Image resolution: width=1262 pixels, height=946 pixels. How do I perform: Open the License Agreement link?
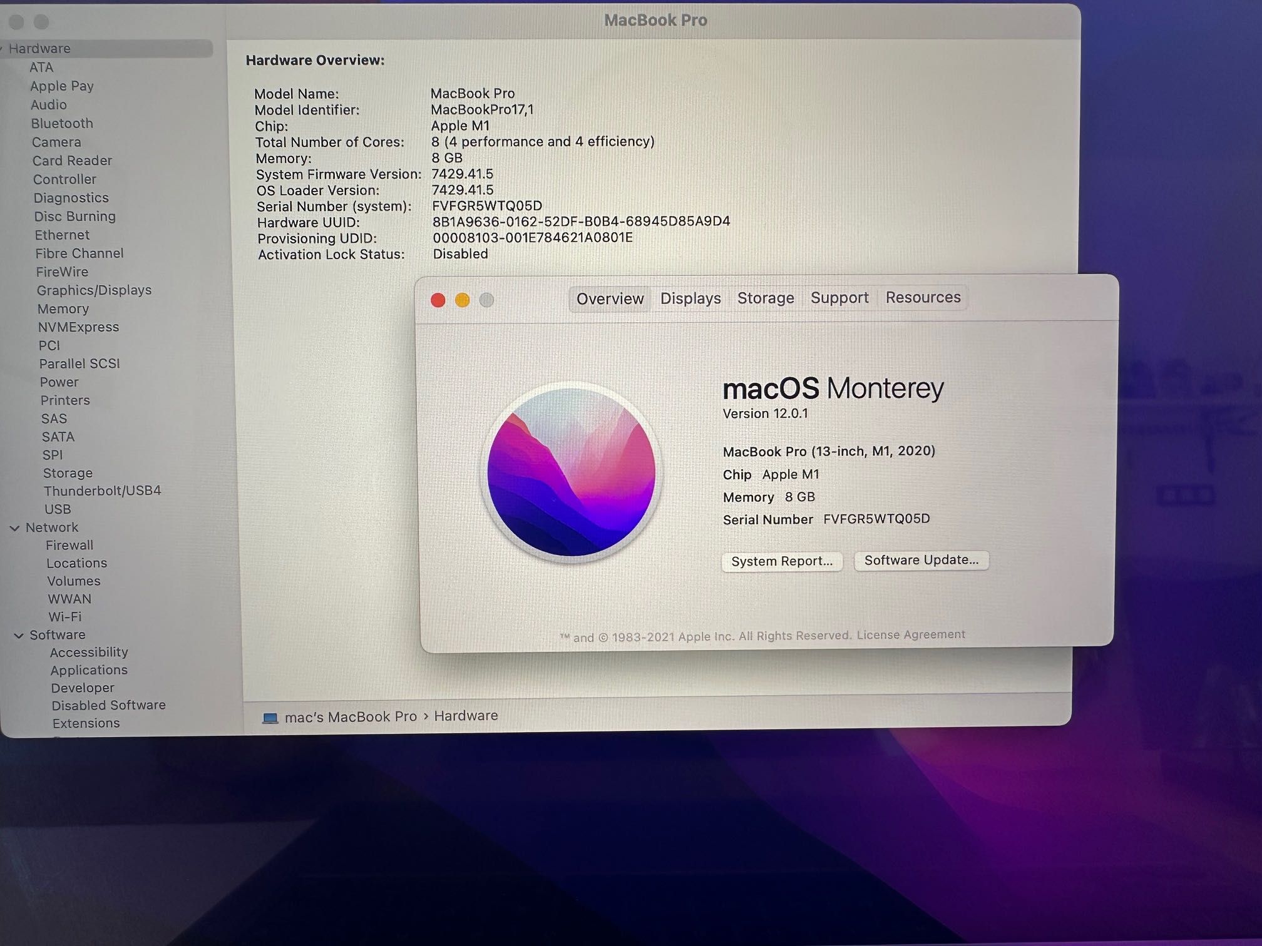[911, 634]
